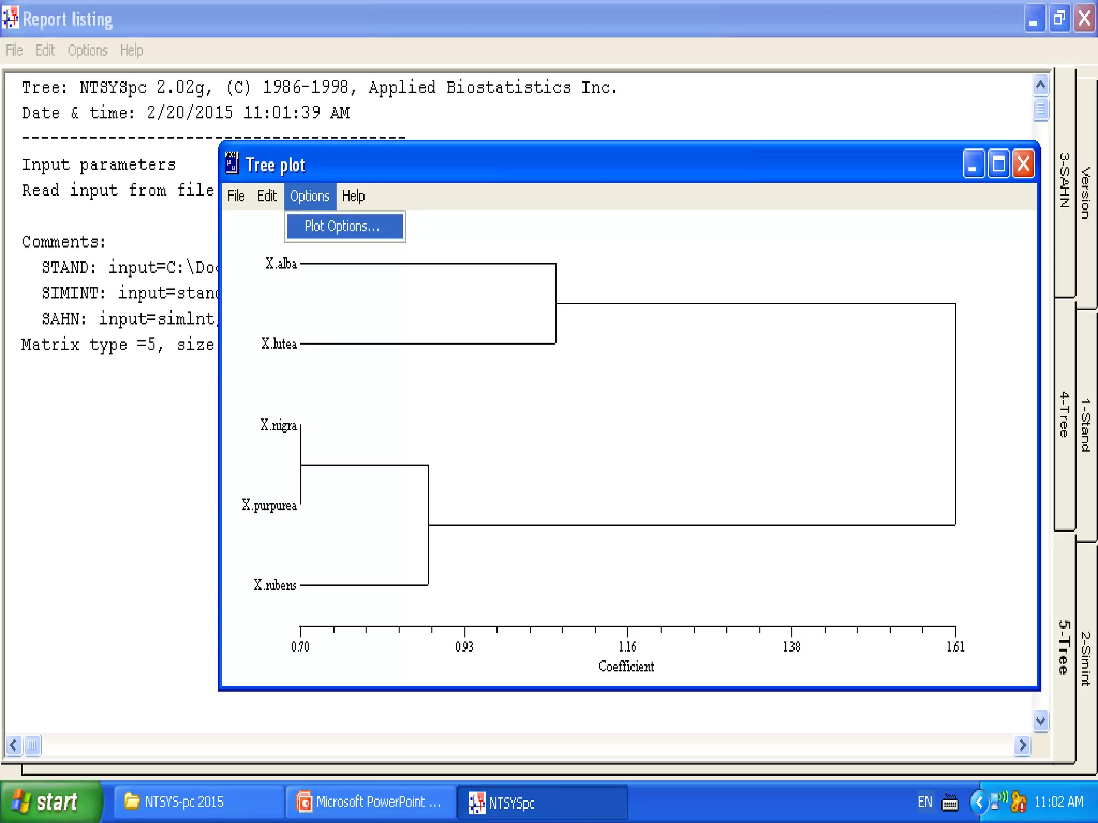Click the keyboard icon in the system tray

pyautogui.click(x=950, y=803)
